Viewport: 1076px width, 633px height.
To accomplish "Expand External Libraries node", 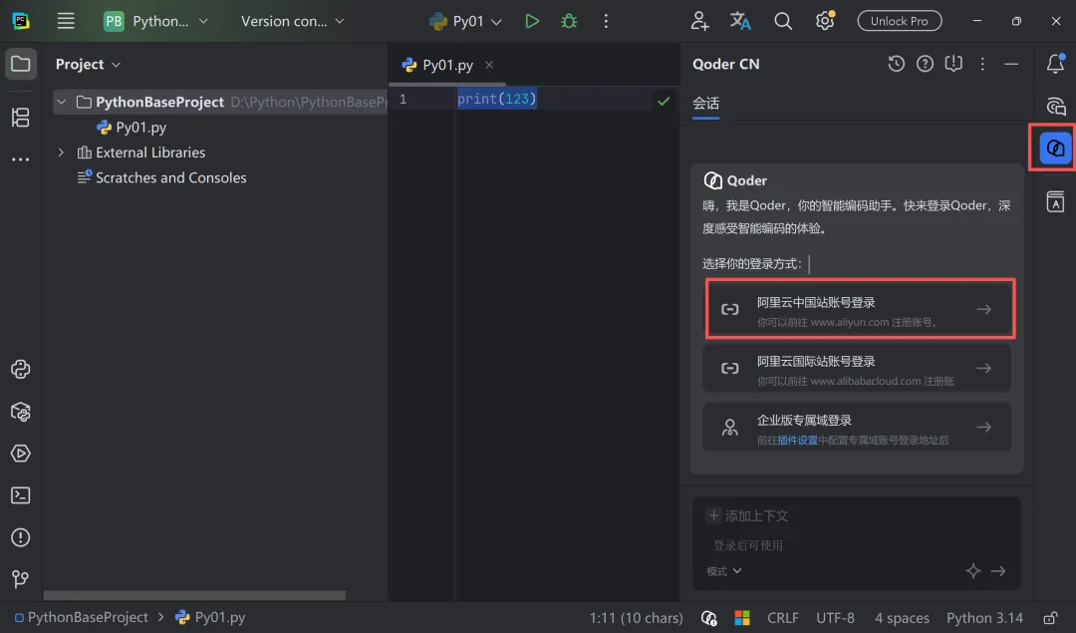I will tap(61, 153).
